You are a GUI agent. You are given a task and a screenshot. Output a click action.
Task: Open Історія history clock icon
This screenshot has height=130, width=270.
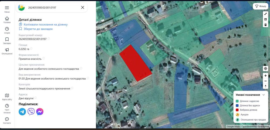pyautogui.click(x=7, y=29)
